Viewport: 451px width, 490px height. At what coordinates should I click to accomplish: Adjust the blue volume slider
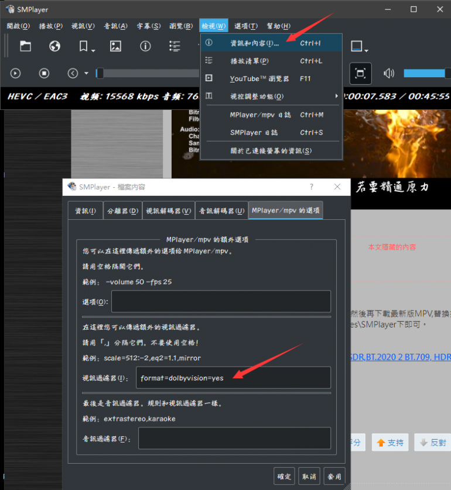(x=426, y=74)
